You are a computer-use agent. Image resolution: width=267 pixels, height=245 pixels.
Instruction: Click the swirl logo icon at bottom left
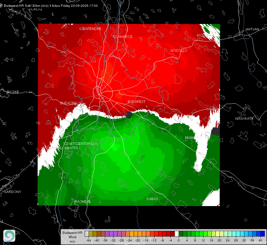pos(9,236)
